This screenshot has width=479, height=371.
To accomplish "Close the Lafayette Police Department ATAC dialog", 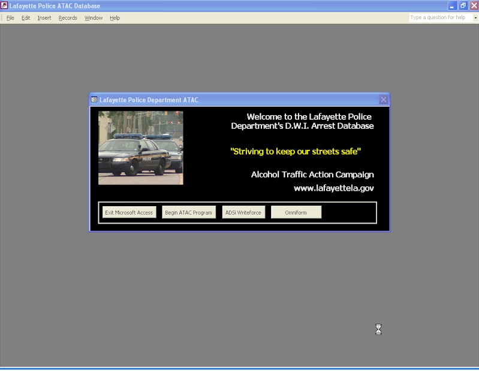I will coord(384,99).
